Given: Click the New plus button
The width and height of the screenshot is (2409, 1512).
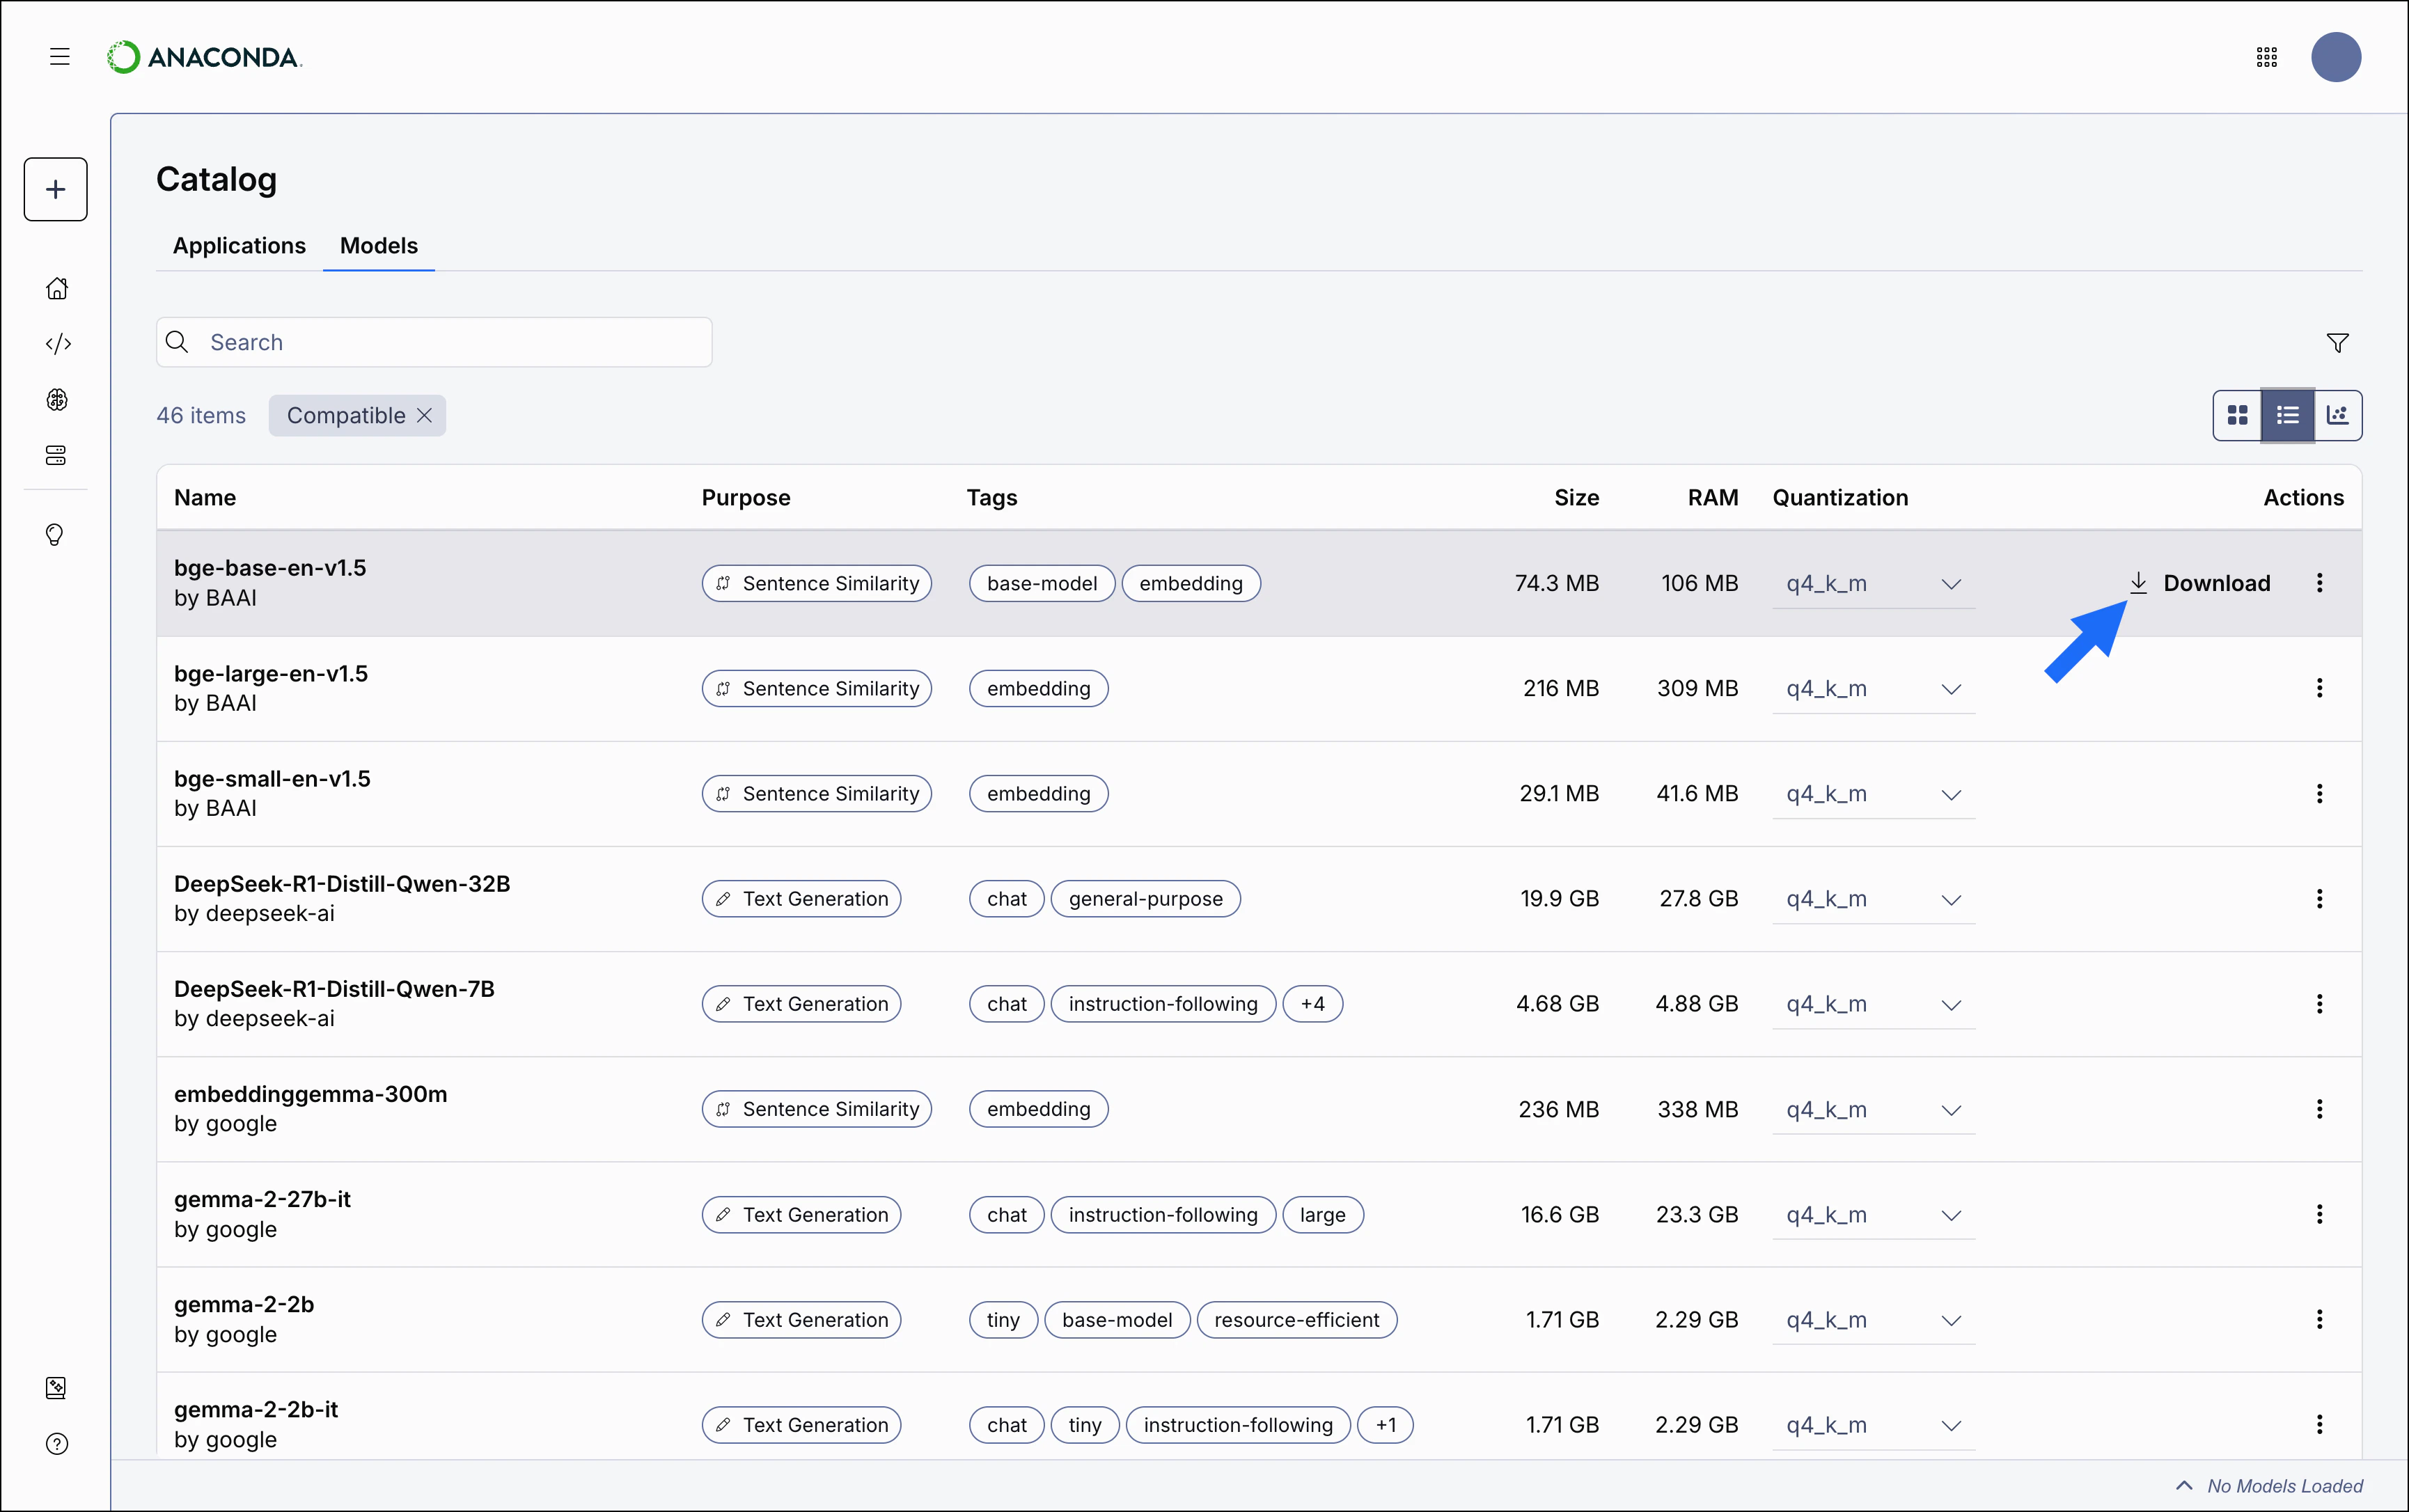Looking at the screenshot, I should point(55,189).
